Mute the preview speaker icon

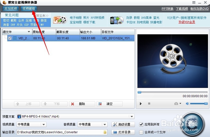pos(187,103)
